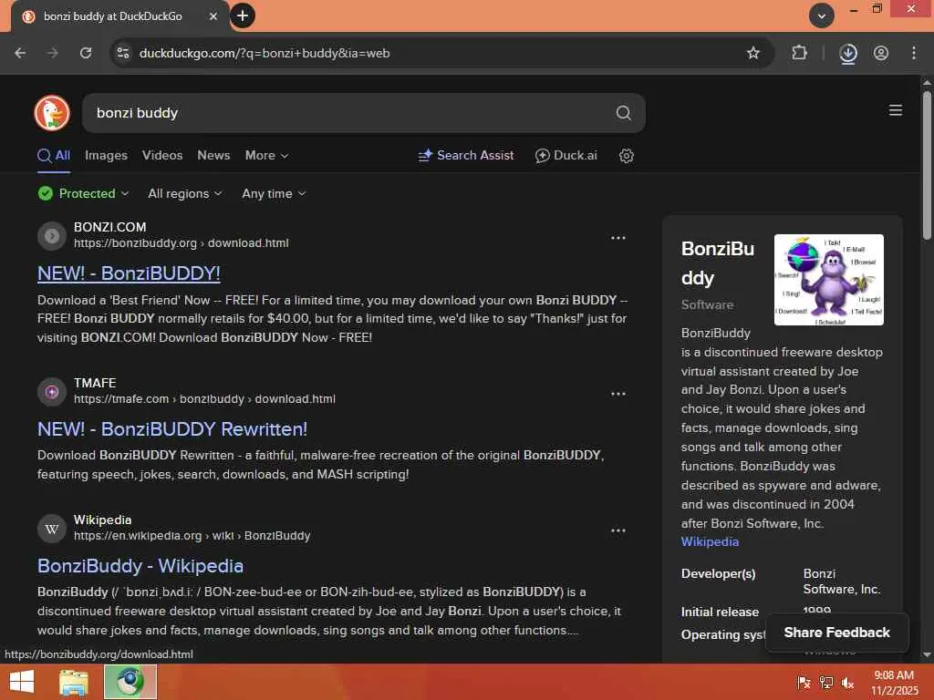934x700 pixels.
Task: Open more options for Wikipedia result
Action: pyautogui.click(x=618, y=530)
